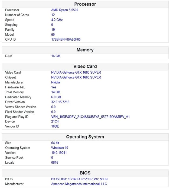Click the Vertex Shader Version value '6.0'
Screen dimensions: 170x189
pyautogui.click(x=53, y=107)
